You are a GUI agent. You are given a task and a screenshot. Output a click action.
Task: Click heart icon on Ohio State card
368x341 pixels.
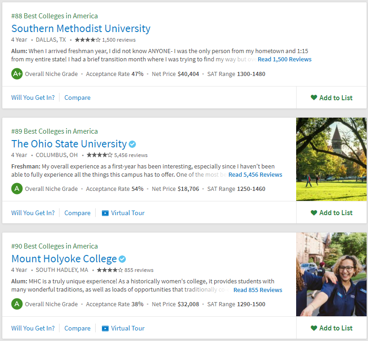click(314, 213)
